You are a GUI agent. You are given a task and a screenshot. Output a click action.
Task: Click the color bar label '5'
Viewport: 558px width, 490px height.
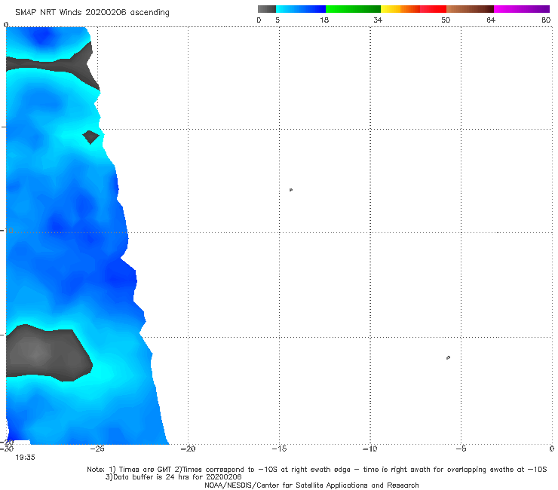pyautogui.click(x=277, y=20)
